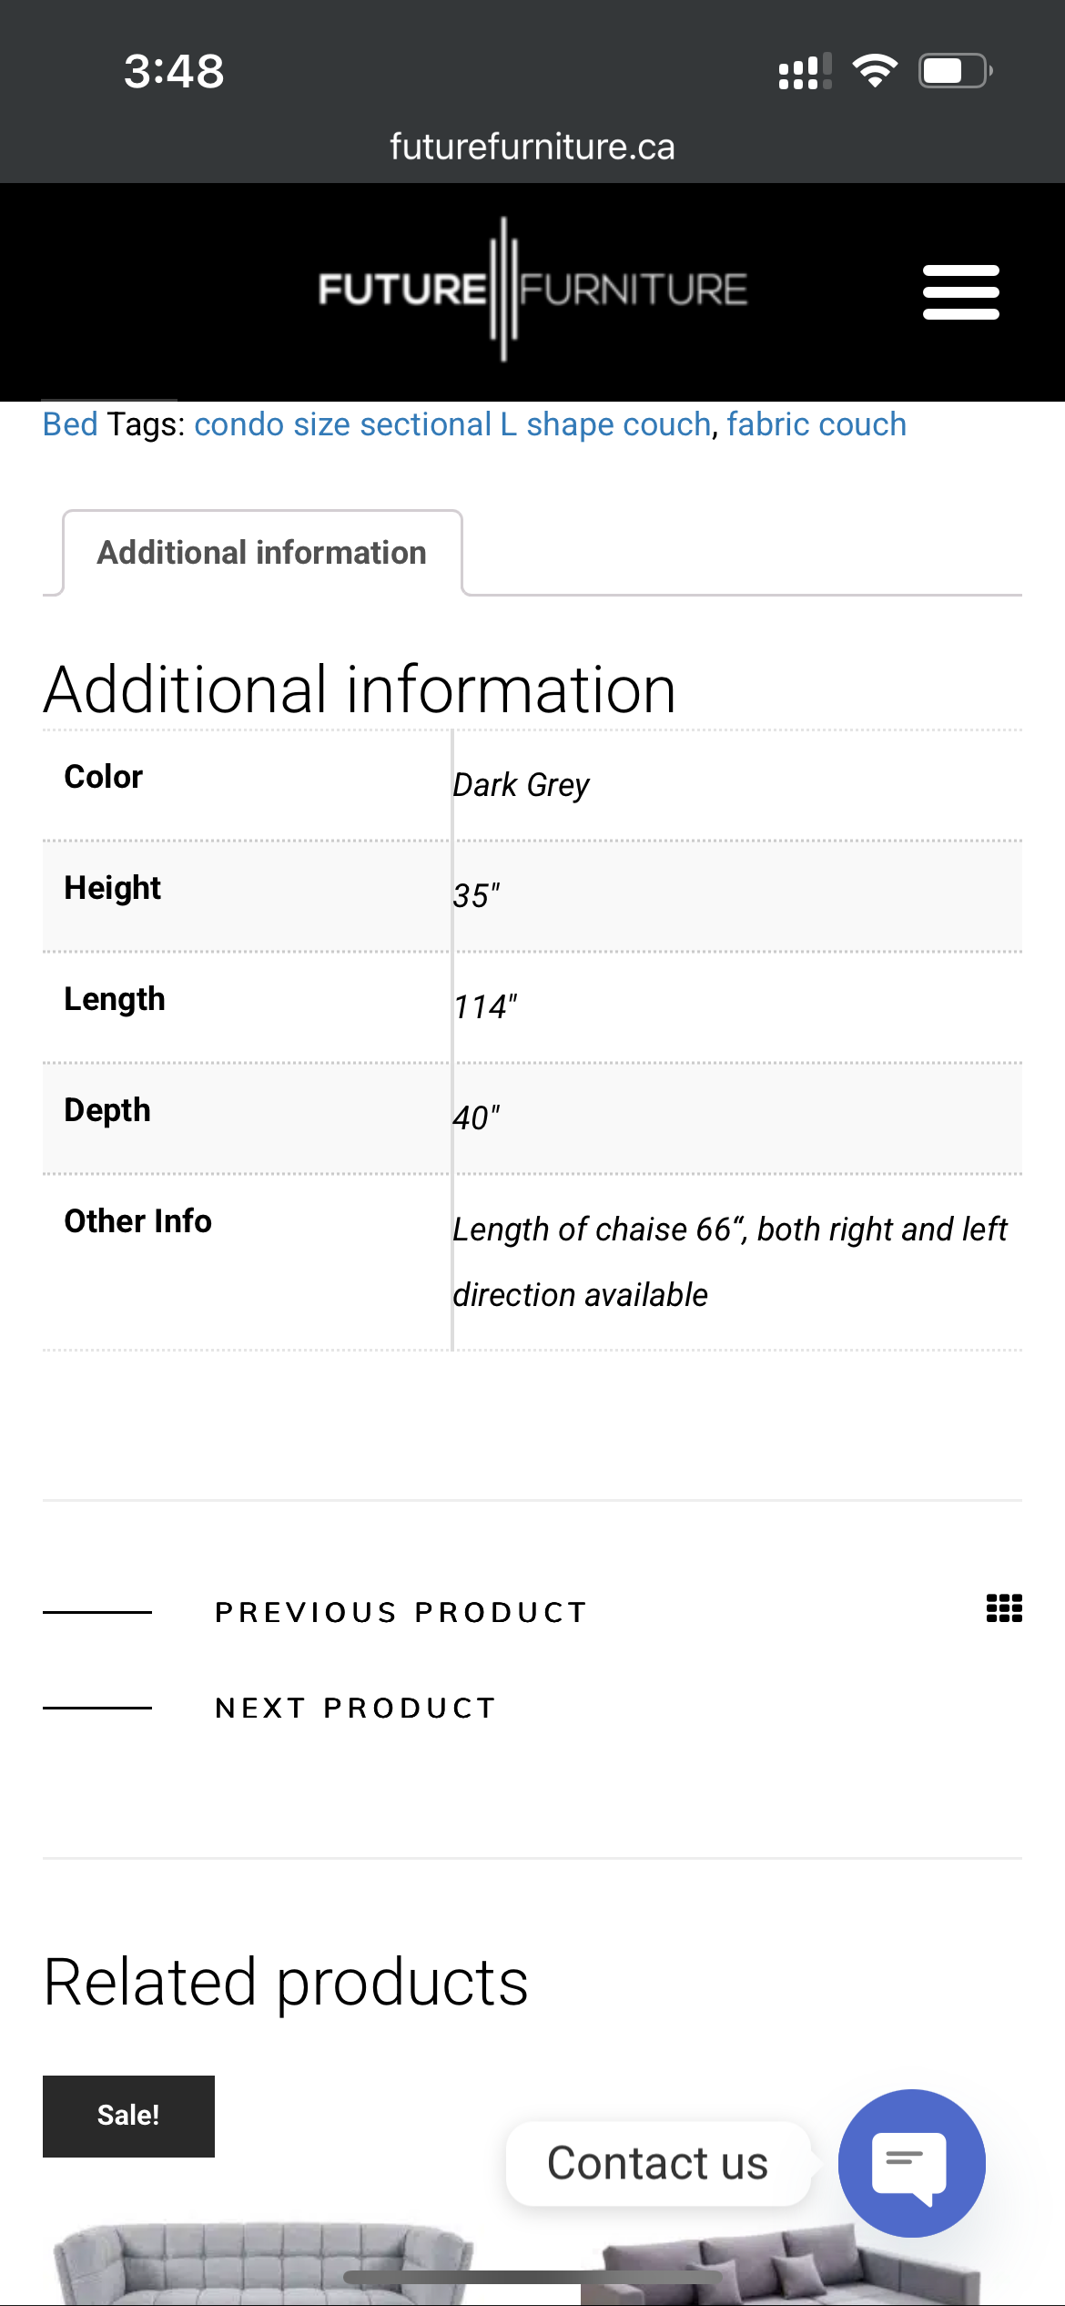Tap the futurefurniture.ca address bar

532,147
